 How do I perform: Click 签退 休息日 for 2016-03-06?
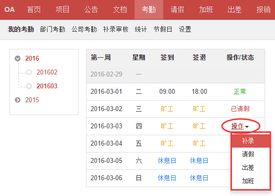(199, 178)
